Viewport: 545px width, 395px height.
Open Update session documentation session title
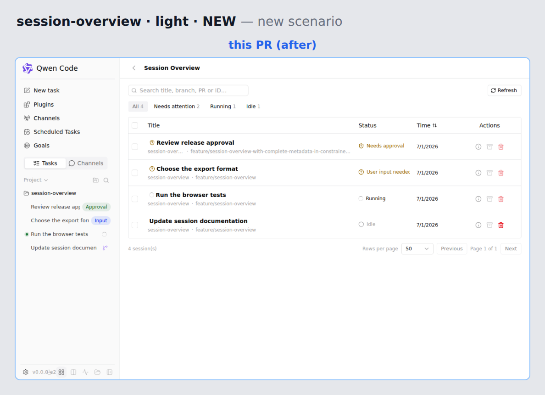click(198, 221)
